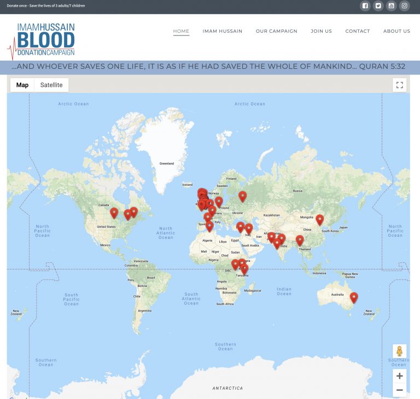This screenshot has height=399, width=420.
Task: Visit the About Us page
Action: tap(396, 31)
